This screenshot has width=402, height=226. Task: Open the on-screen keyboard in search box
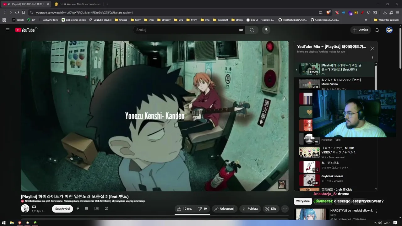coord(241,30)
